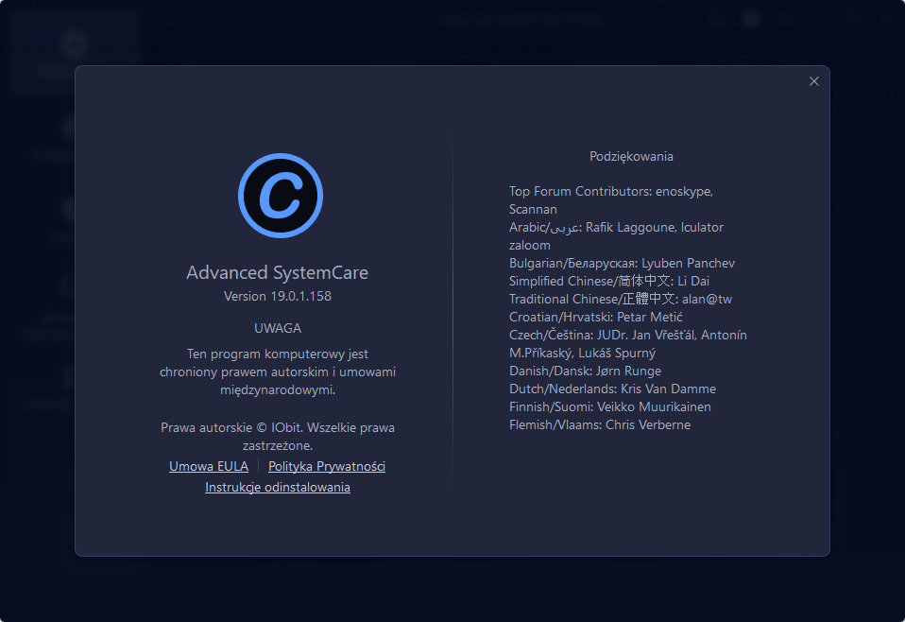Click the Arabic translator credit line
This screenshot has height=622, width=905.
[616, 235]
